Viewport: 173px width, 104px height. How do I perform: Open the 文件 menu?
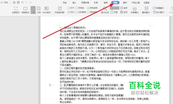[6, 3]
